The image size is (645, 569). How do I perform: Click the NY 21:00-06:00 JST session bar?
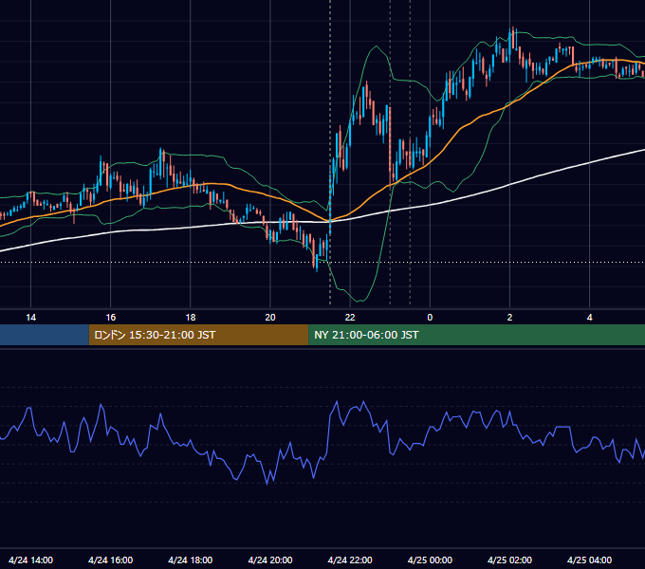[x=477, y=335]
